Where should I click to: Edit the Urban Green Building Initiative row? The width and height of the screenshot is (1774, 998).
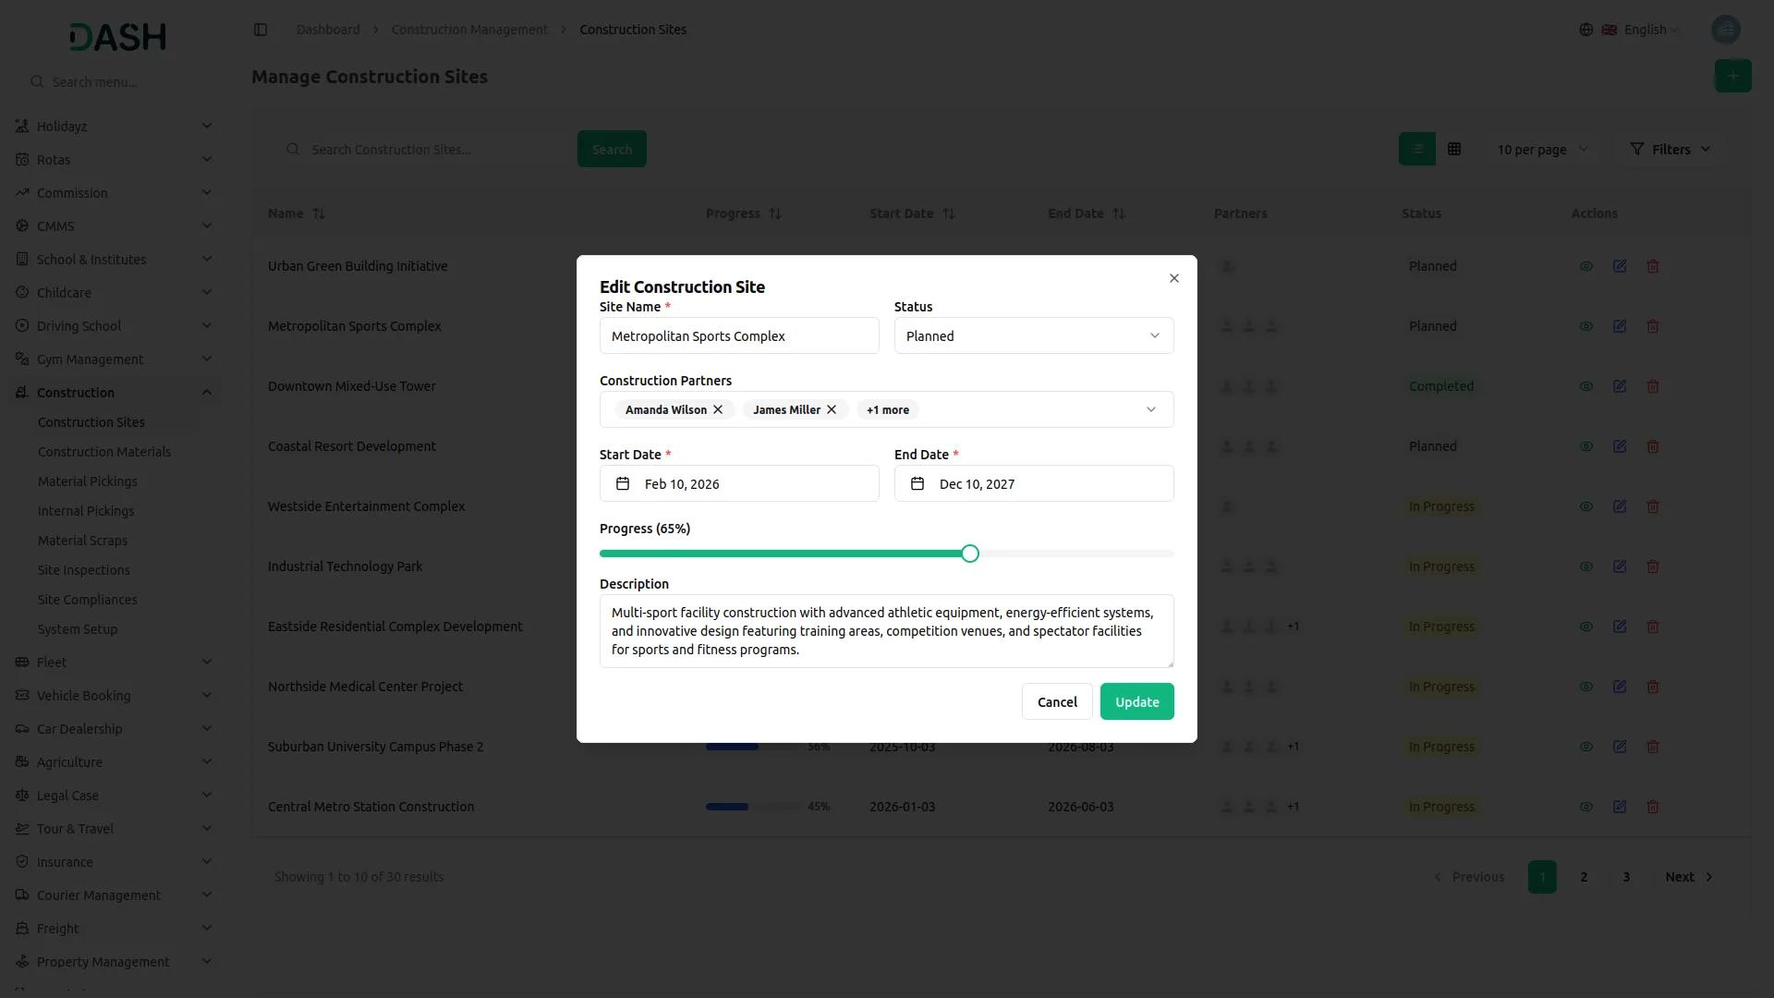click(1620, 266)
